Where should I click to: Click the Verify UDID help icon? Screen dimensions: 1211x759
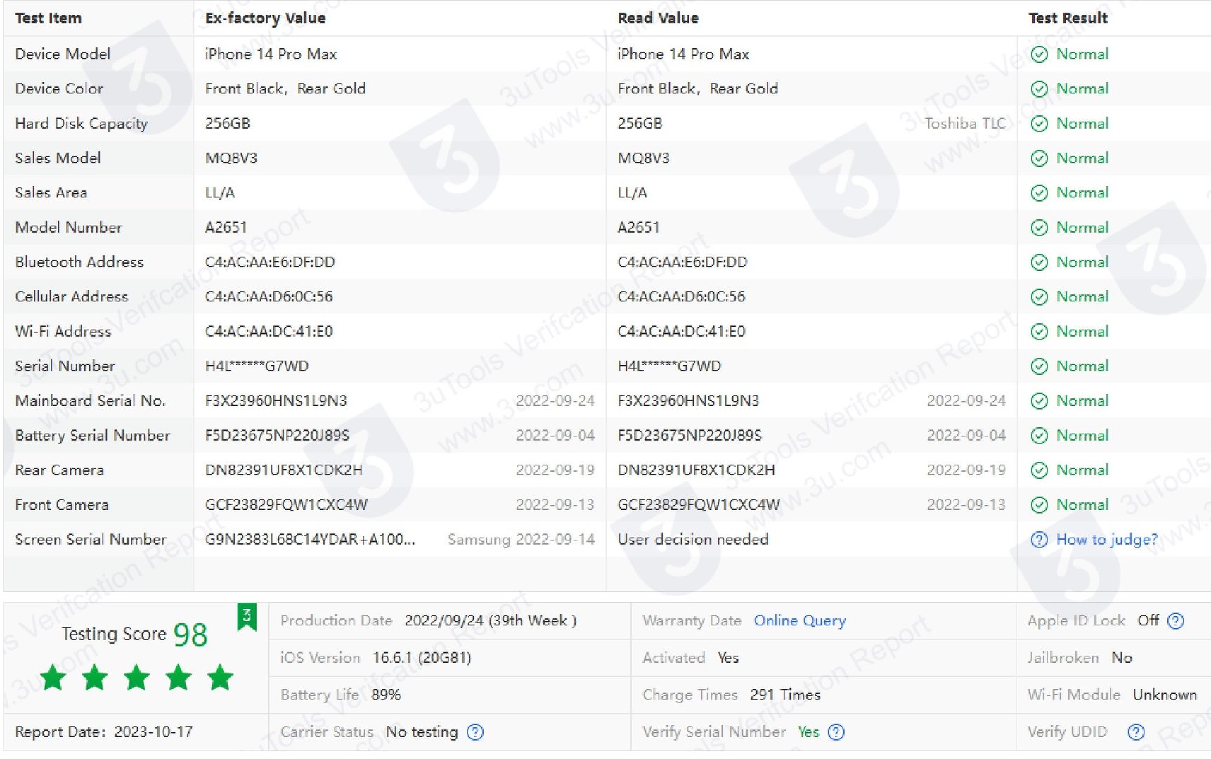[1135, 732]
